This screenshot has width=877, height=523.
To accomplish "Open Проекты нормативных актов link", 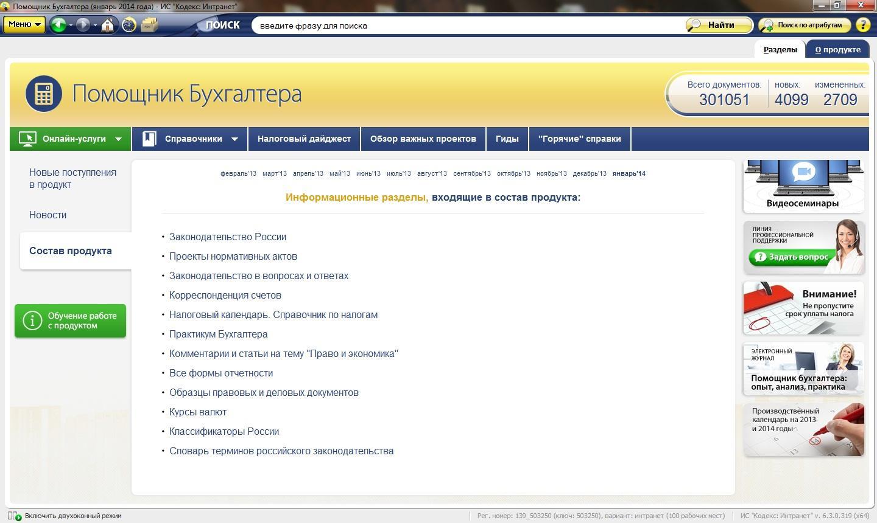I will click(x=233, y=257).
